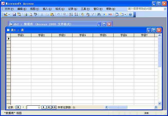Image resolution: width=168 pixels, height=116 pixels.
Task: Go to previous record navigation button
Action: click(23, 107)
